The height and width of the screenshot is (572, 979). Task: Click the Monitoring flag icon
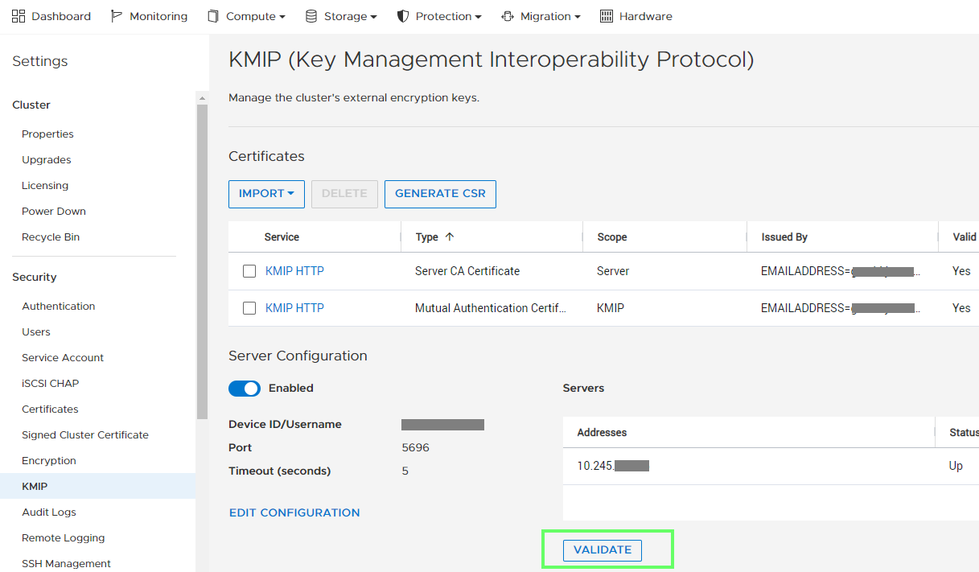117,16
